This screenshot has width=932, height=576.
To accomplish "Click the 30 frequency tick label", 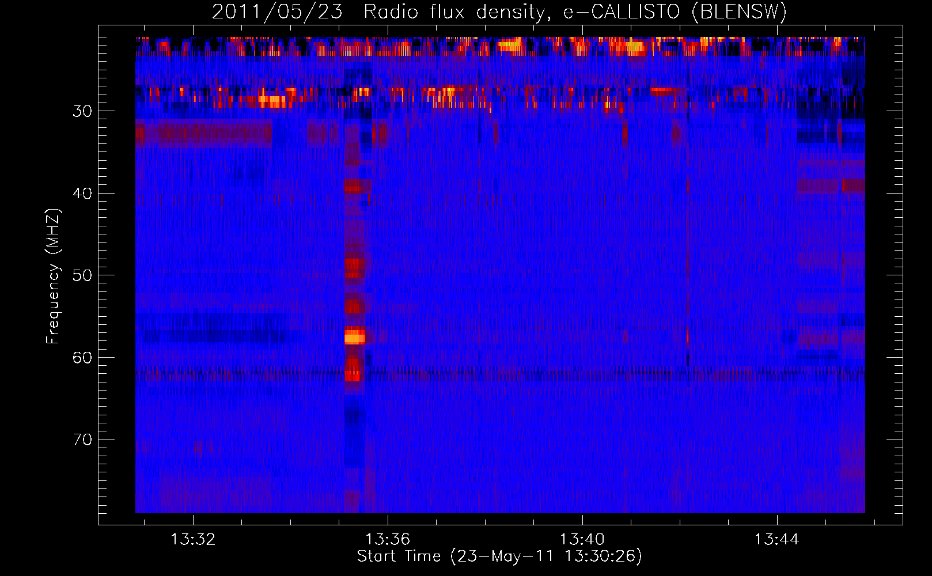I will pyautogui.click(x=82, y=111).
